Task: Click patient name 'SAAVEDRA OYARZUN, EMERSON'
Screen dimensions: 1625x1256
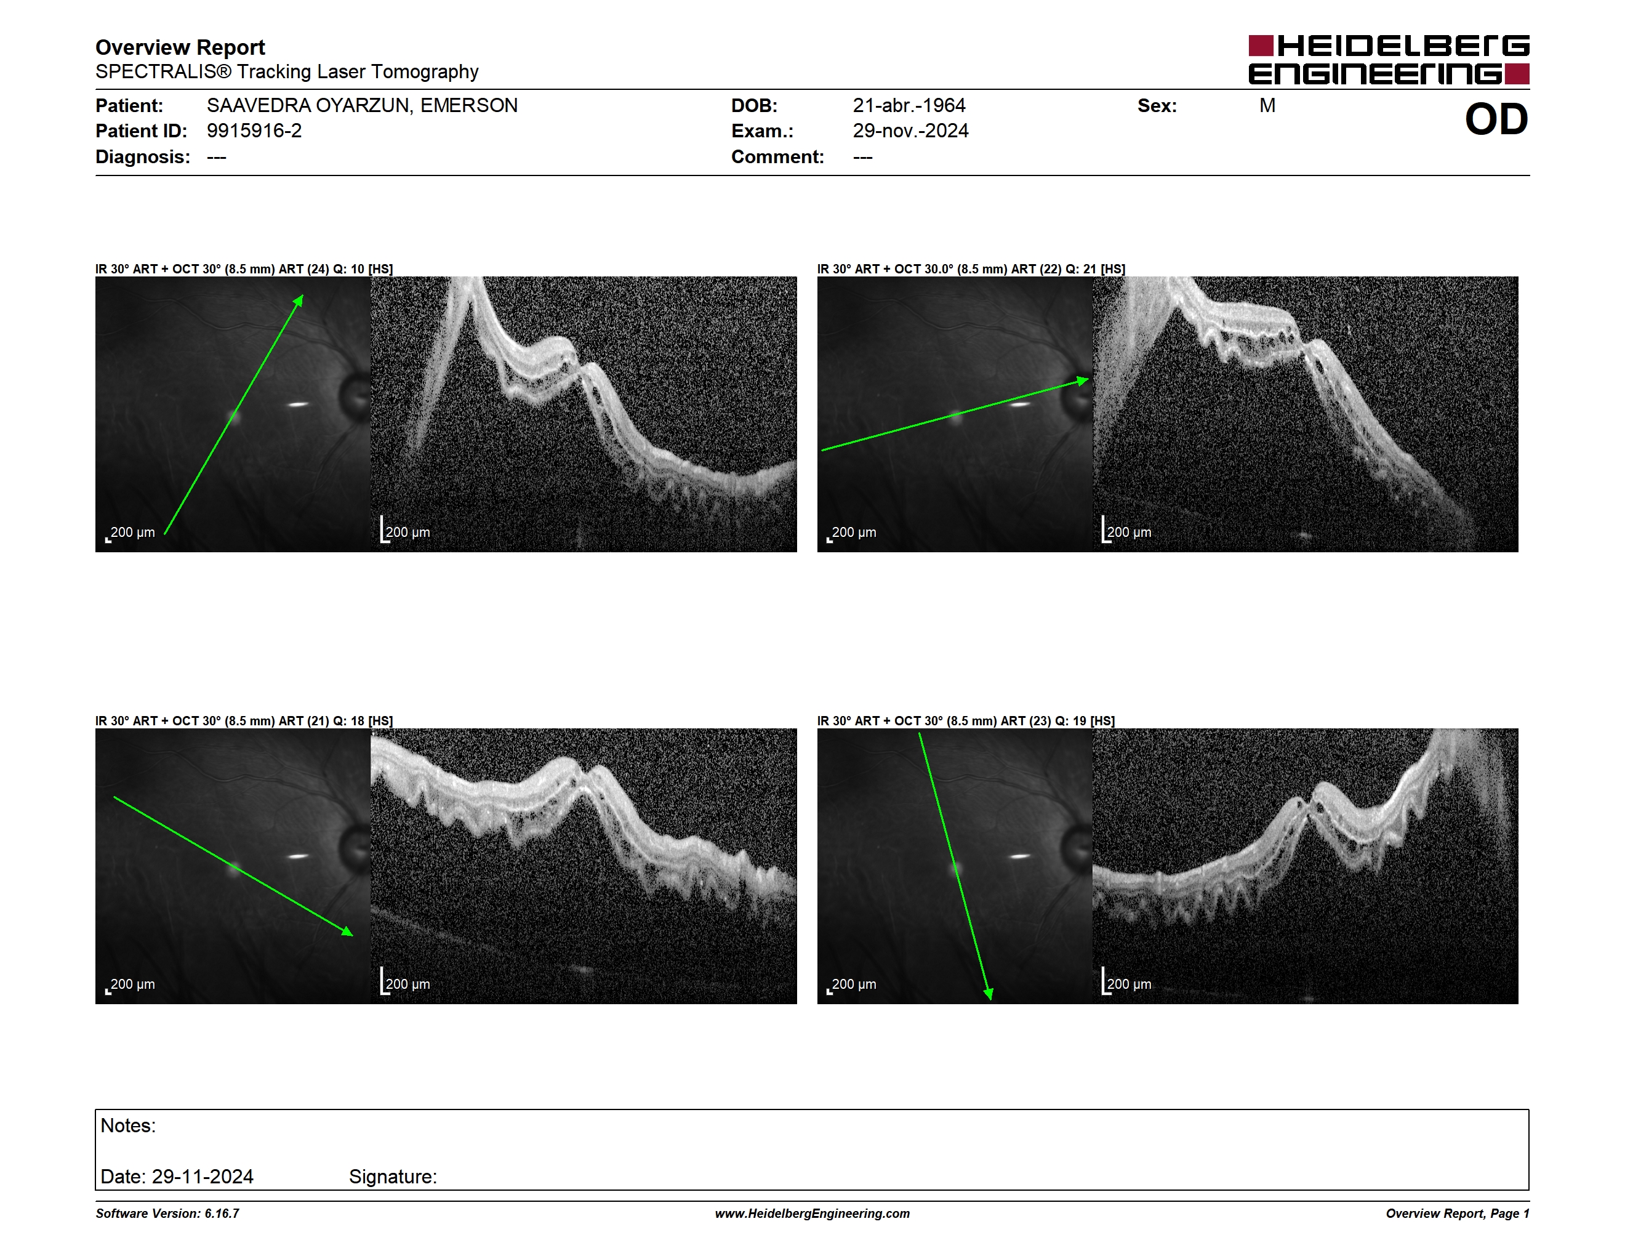Action: [363, 106]
